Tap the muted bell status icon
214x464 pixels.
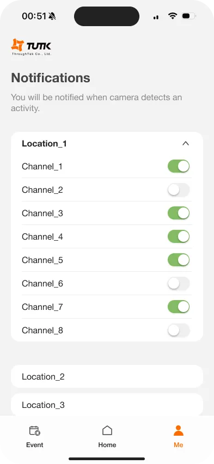click(x=52, y=16)
